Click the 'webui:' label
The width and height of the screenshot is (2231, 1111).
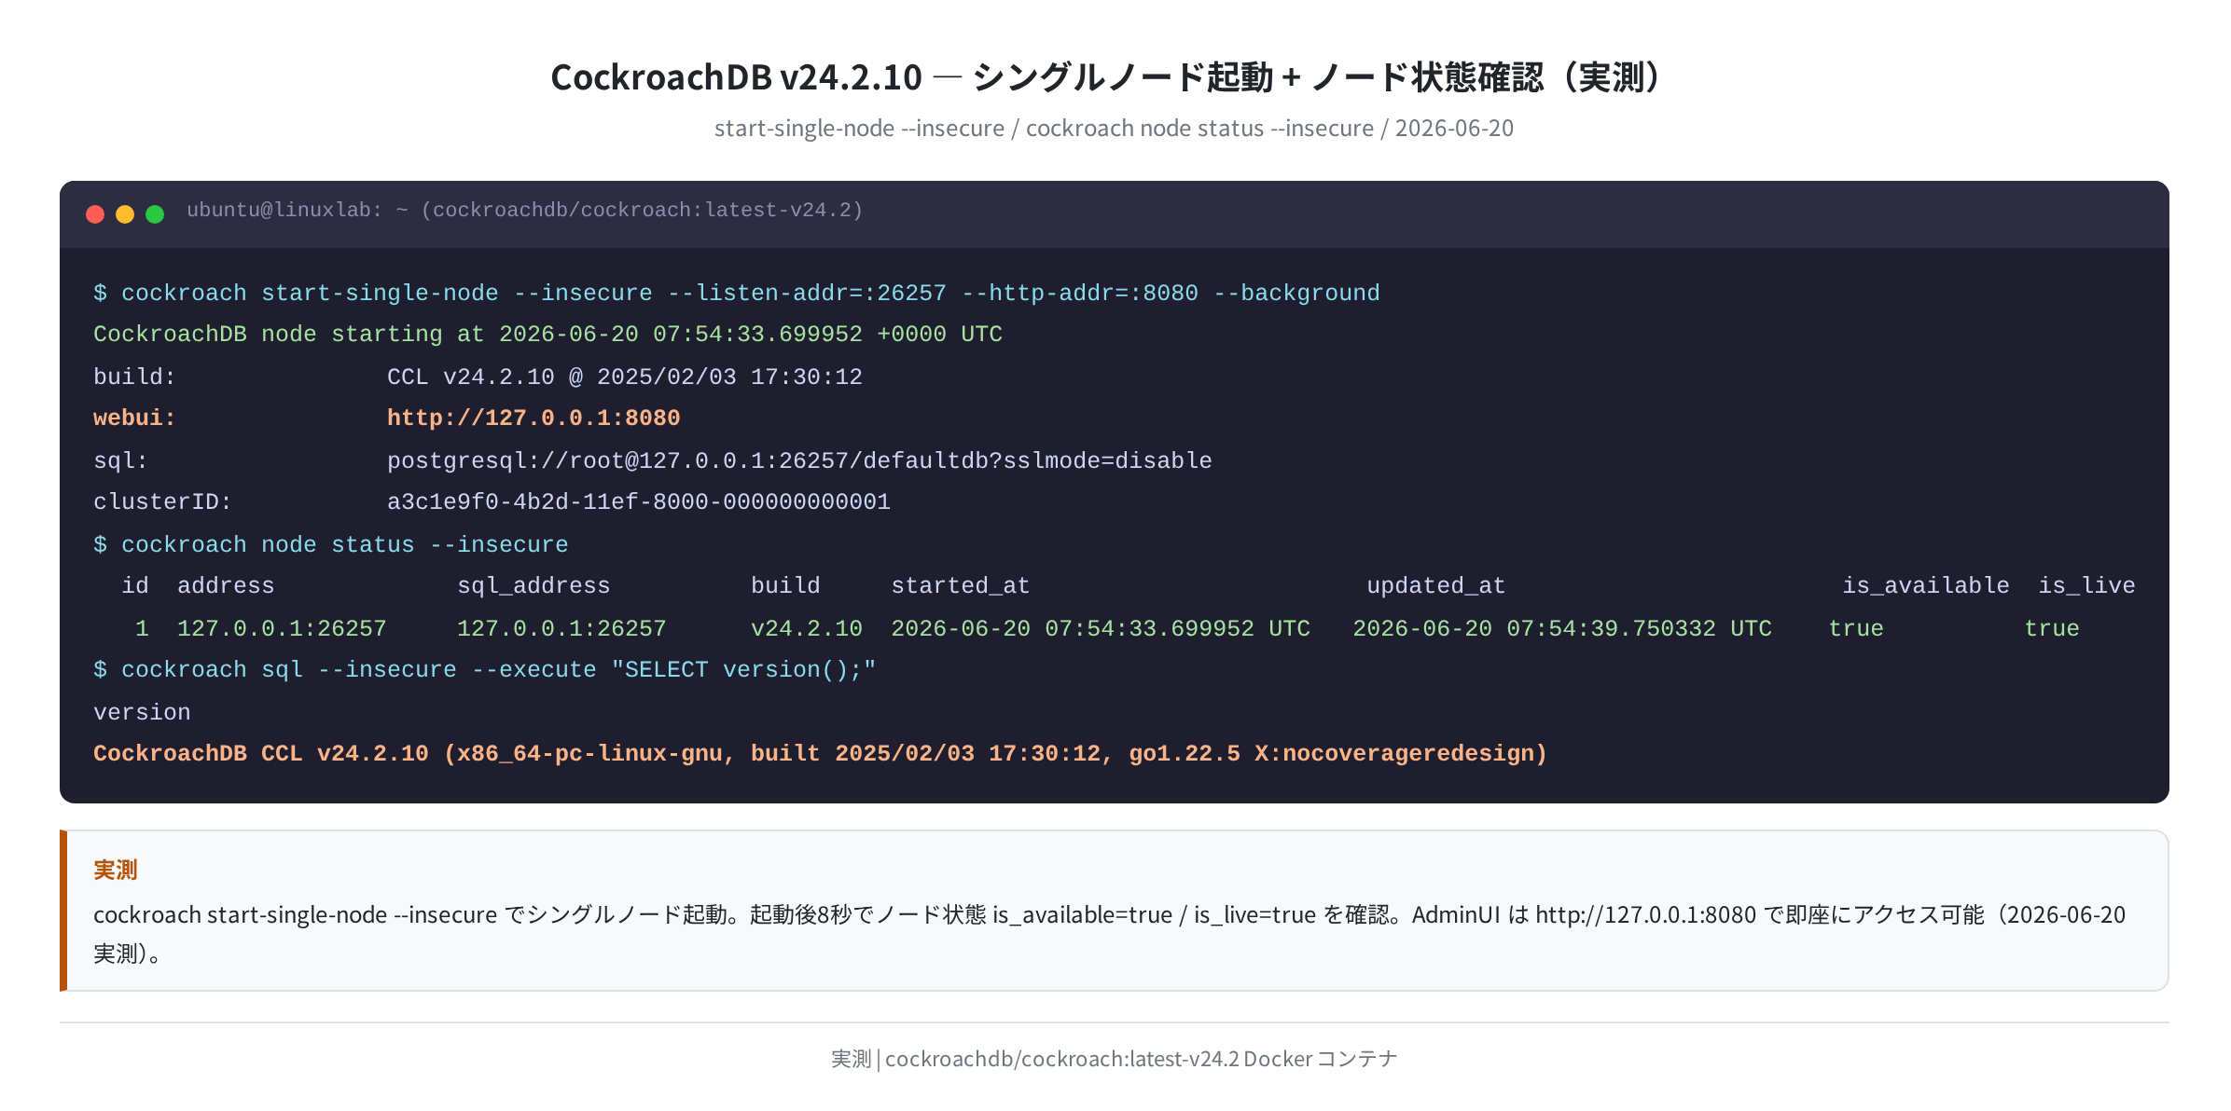pyautogui.click(x=134, y=418)
